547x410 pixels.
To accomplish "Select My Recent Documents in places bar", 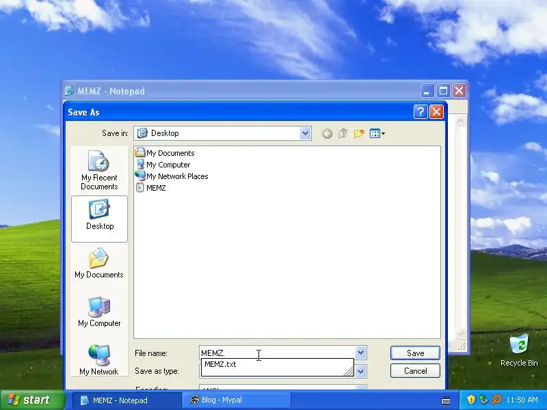I will [x=99, y=170].
